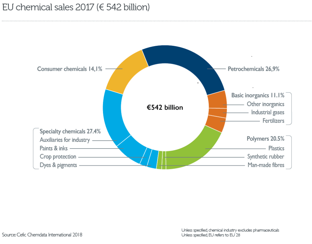Select the light blue Specialty chemicals segment
The width and height of the screenshot is (312, 244).
tap(111, 122)
